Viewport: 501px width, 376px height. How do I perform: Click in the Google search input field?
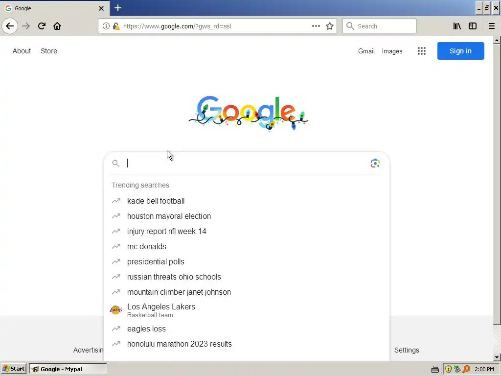246,163
